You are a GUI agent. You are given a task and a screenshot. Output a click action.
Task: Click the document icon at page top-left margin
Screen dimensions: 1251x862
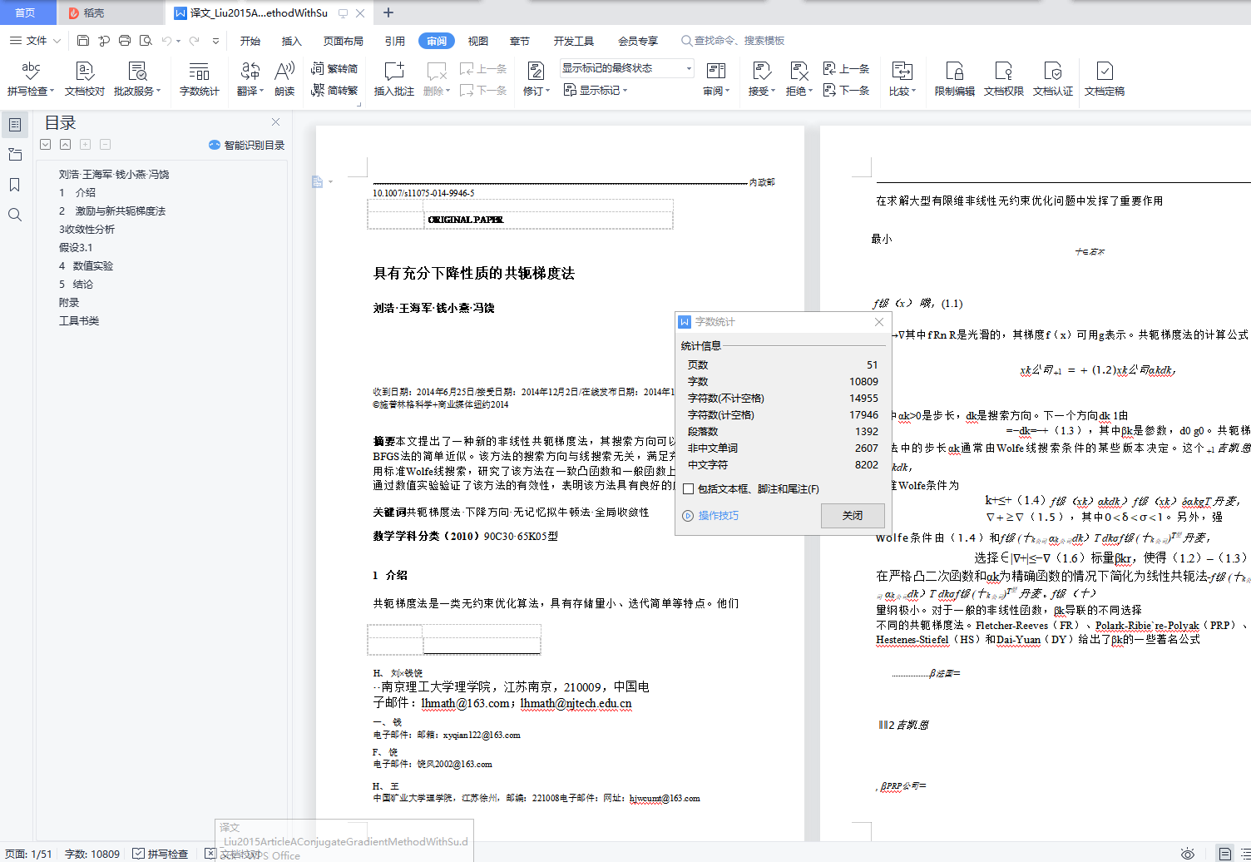[317, 181]
